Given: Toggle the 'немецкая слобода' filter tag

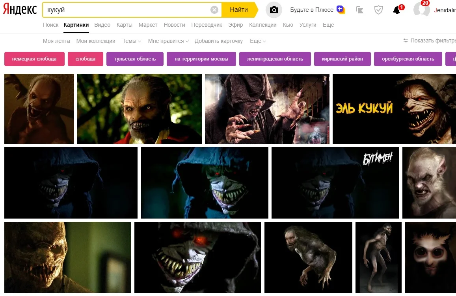Looking at the screenshot, I should pyautogui.click(x=34, y=59).
